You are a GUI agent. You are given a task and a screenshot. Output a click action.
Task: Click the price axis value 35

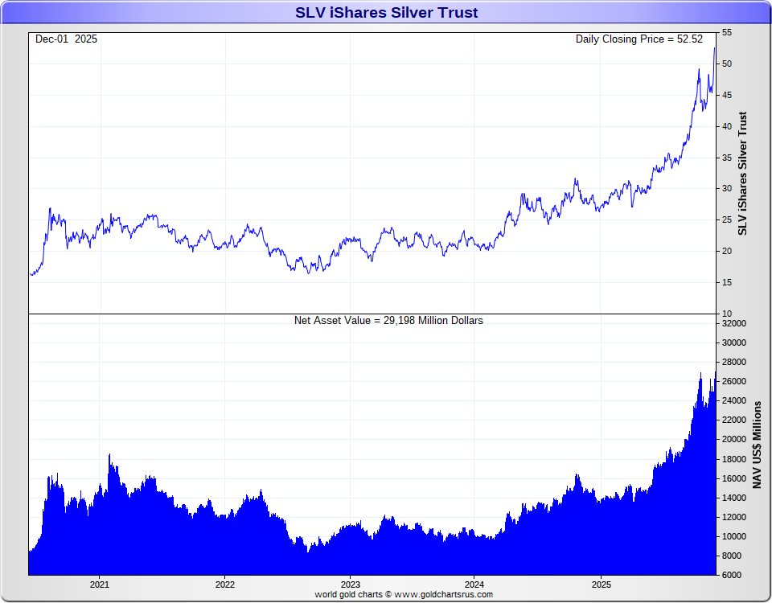[x=727, y=158]
